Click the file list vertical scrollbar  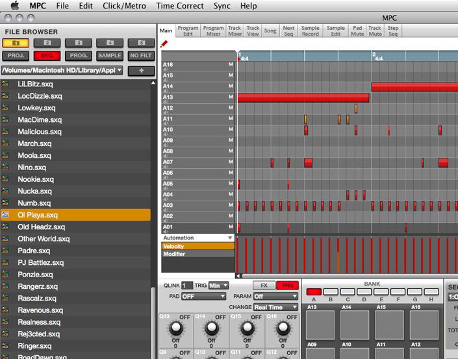pos(153,323)
